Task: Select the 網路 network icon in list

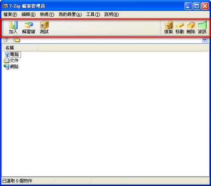Action: 6,67
